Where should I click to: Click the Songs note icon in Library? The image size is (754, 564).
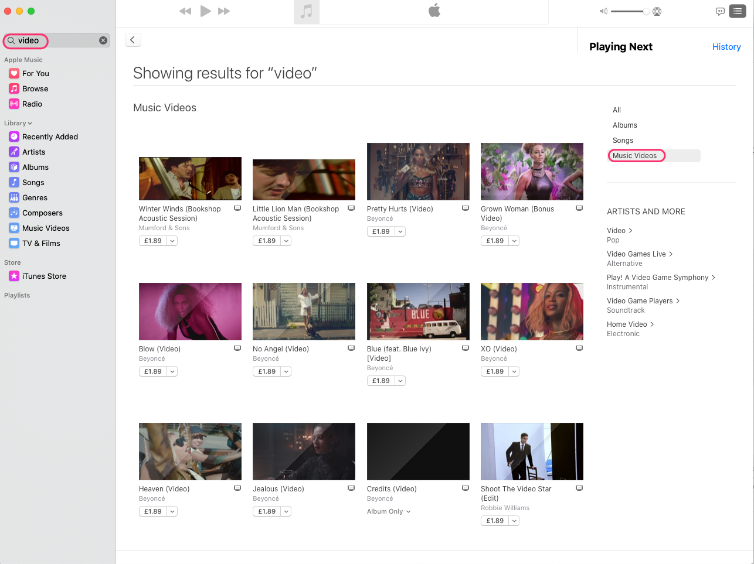[14, 182]
